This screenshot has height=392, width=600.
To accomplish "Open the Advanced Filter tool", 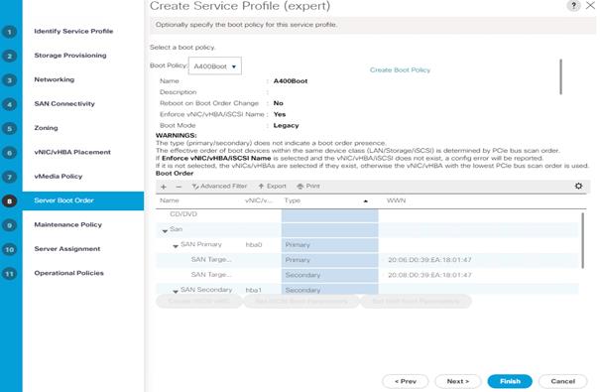I will click(219, 186).
